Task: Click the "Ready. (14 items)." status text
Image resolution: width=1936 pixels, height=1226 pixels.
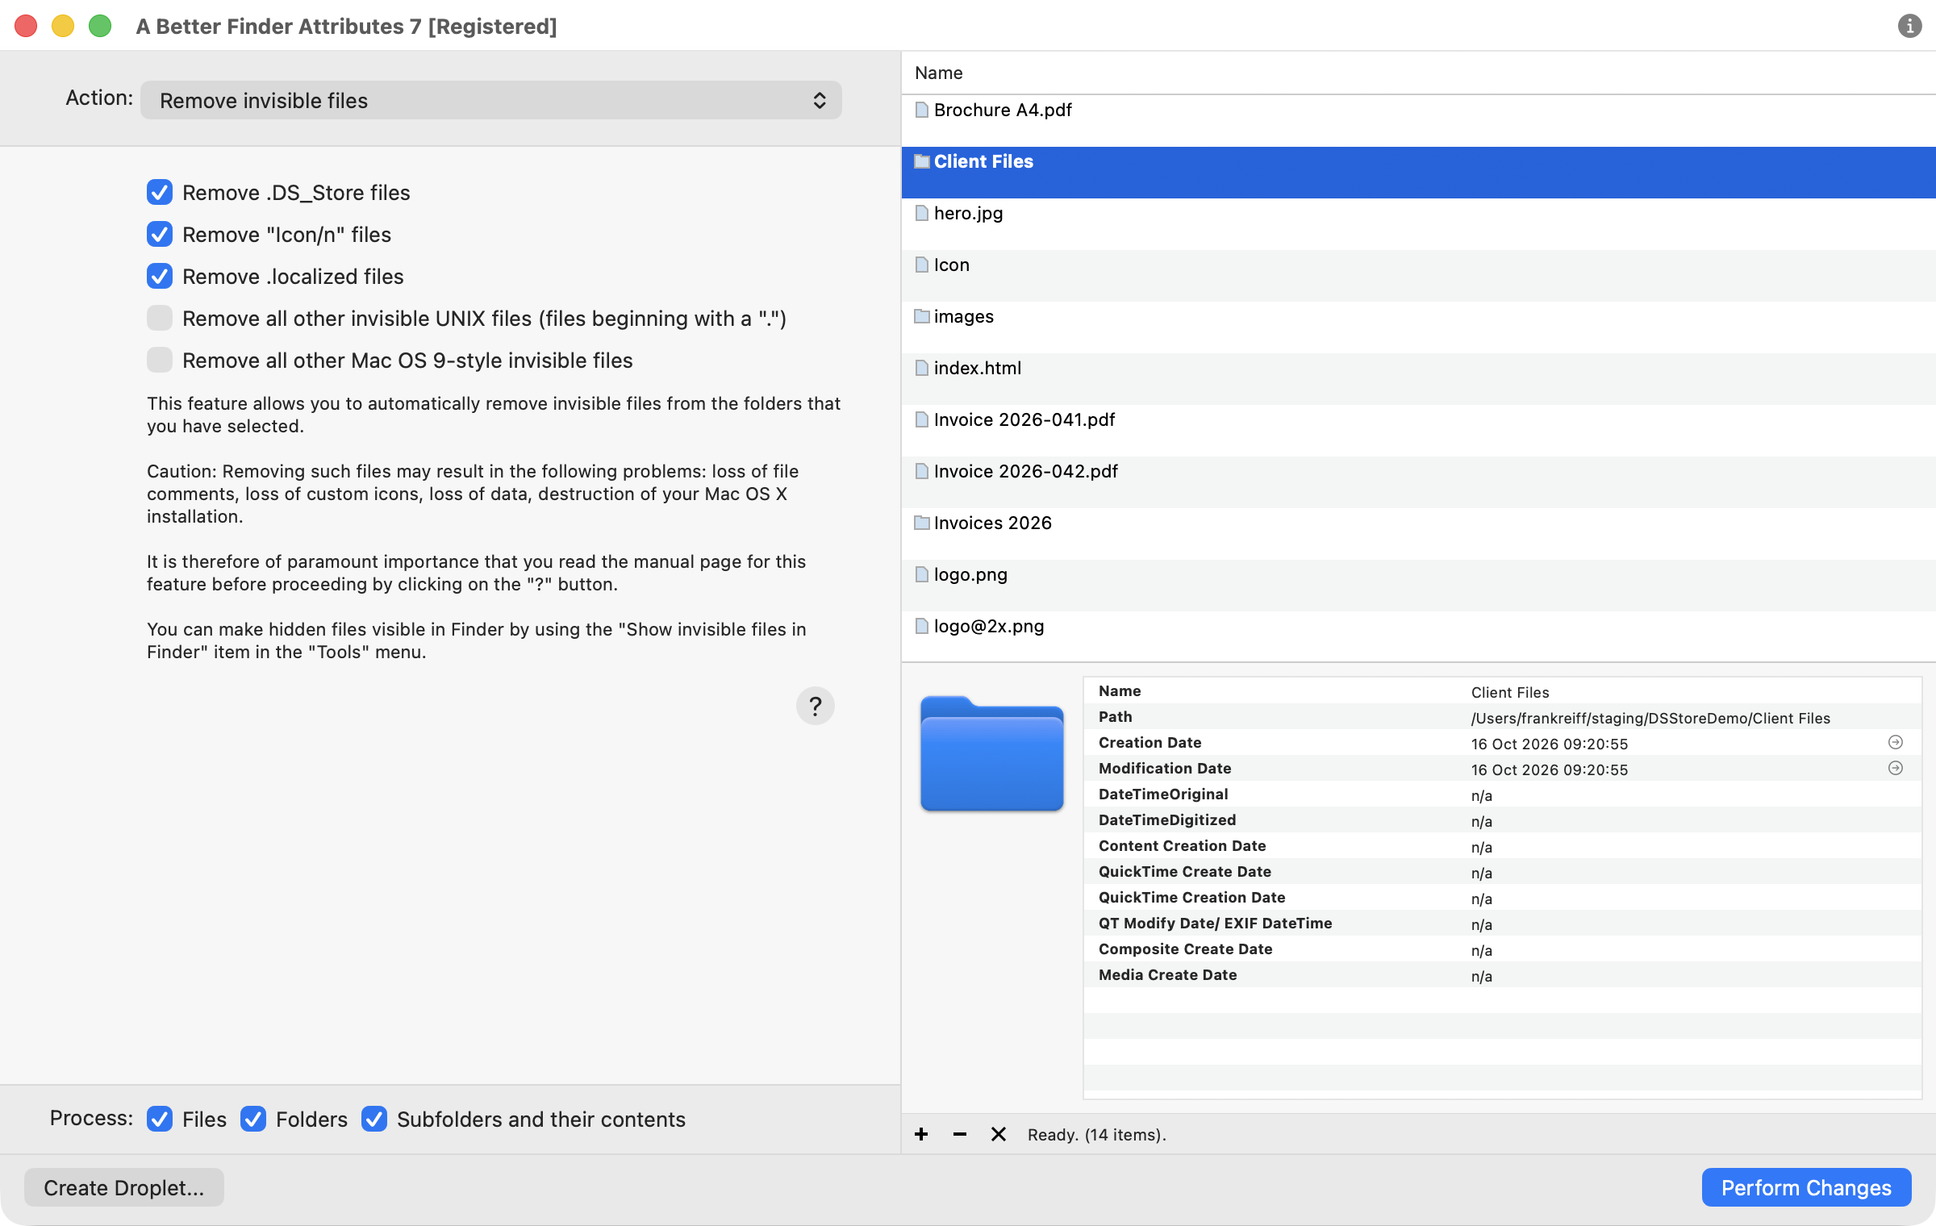Action: (1096, 1134)
